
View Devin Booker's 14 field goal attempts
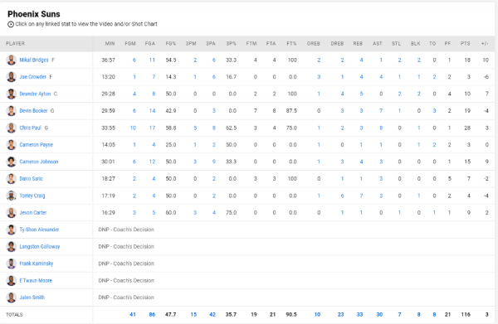click(152, 111)
